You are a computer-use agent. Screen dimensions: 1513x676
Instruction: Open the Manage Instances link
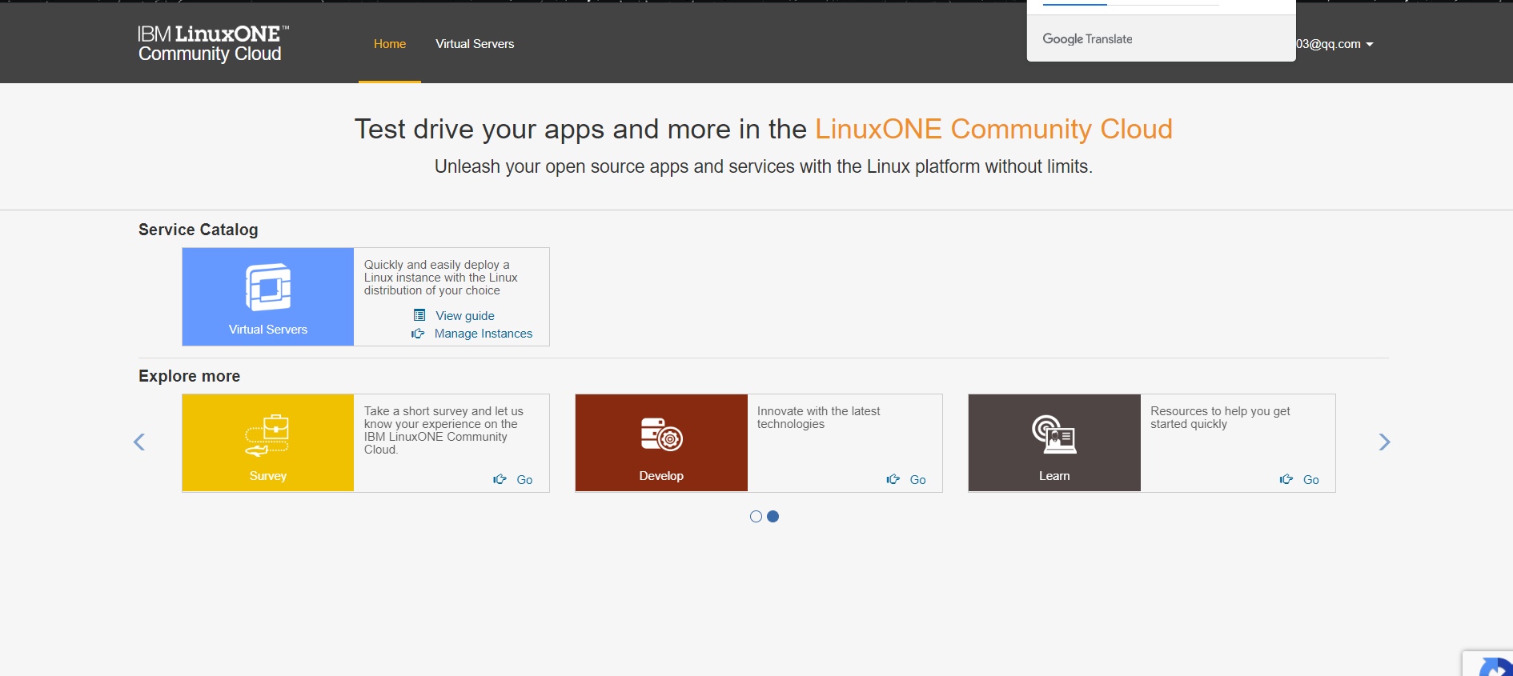point(484,334)
